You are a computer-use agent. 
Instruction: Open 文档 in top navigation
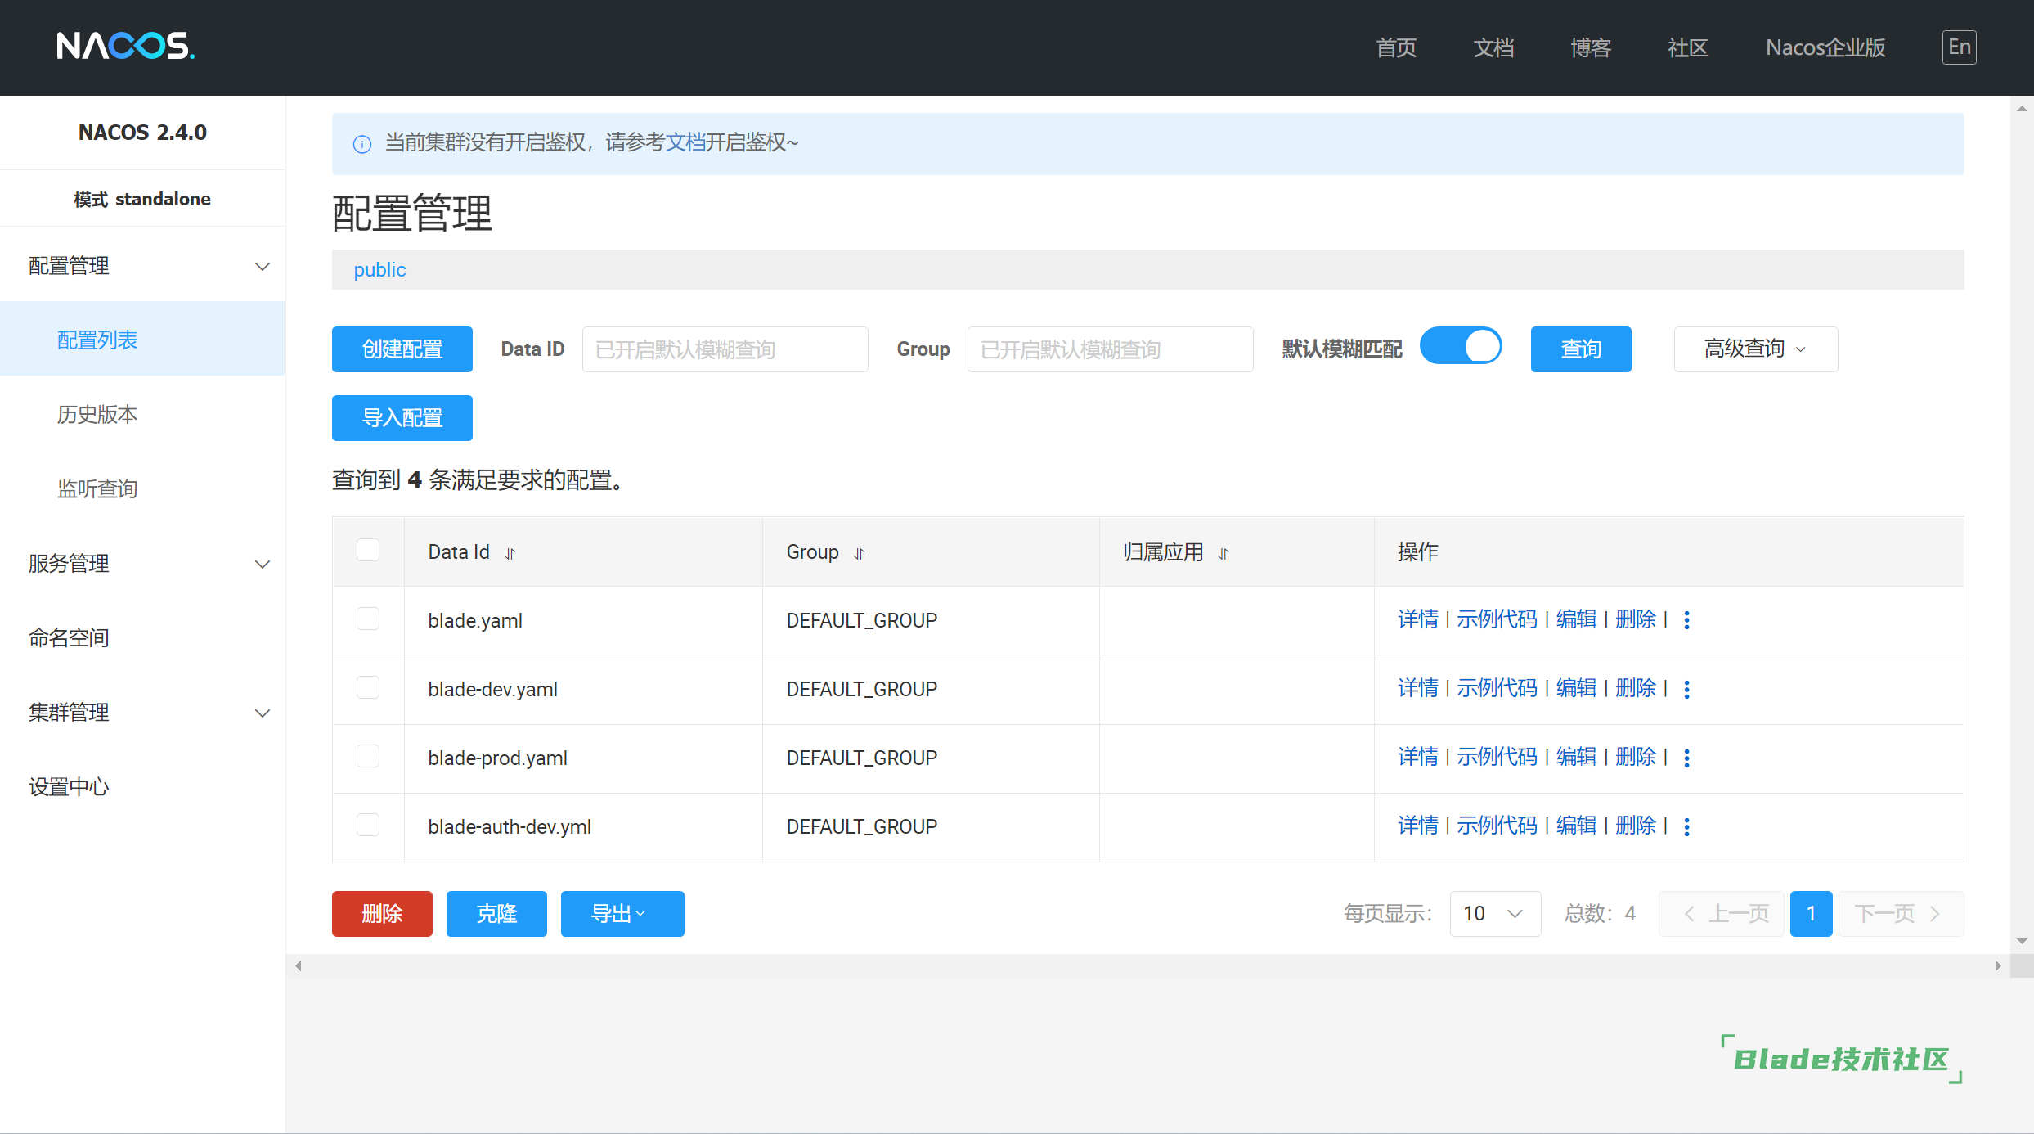pyautogui.click(x=1493, y=47)
